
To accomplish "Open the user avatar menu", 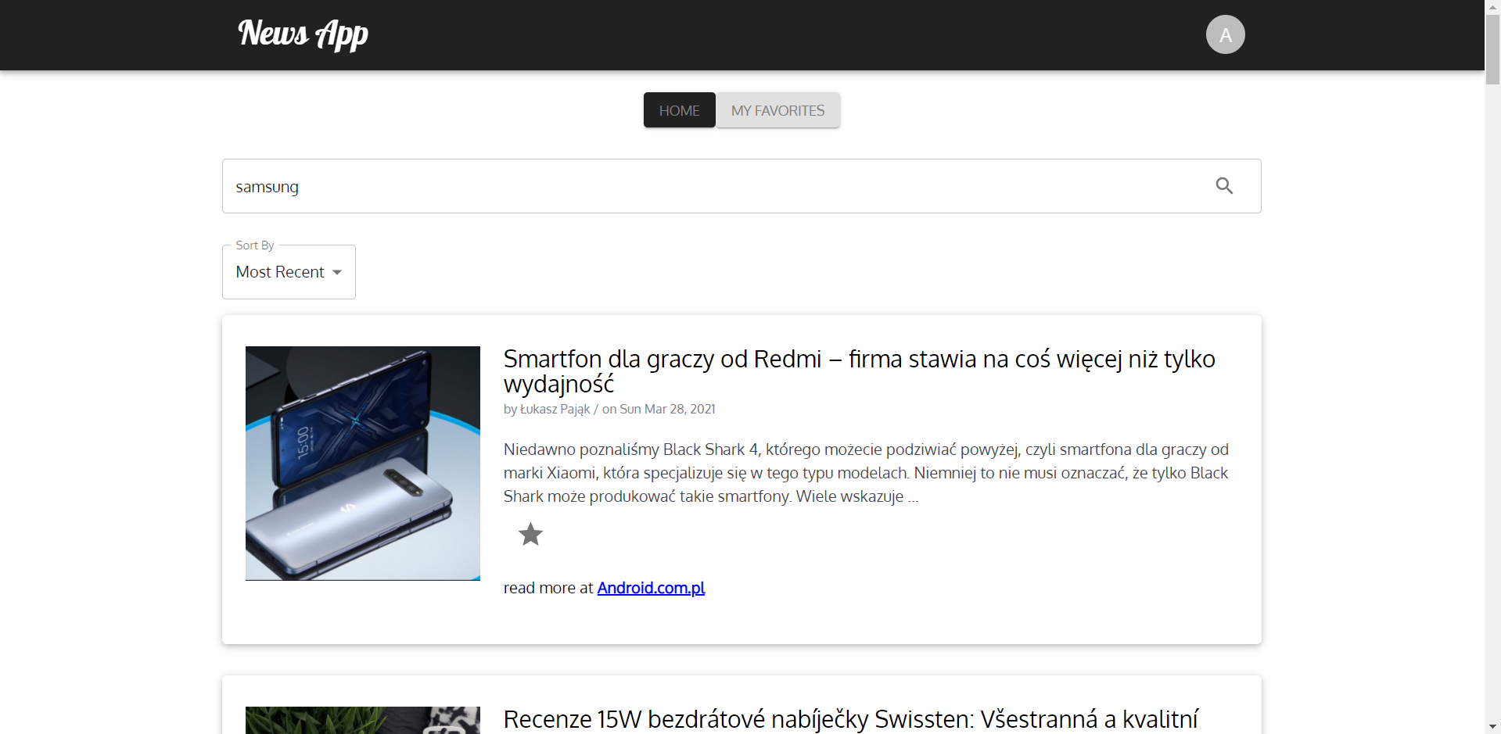I will (x=1225, y=34).
